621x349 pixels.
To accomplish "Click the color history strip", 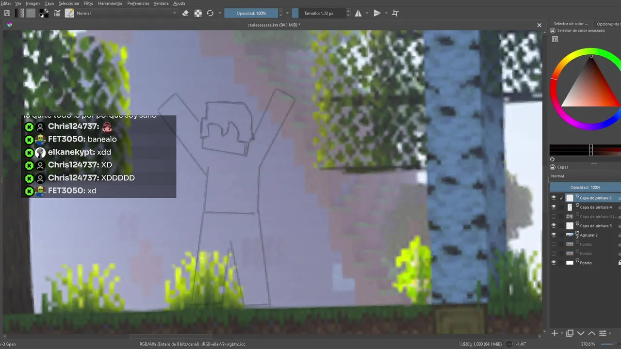I will pos(585,150).
